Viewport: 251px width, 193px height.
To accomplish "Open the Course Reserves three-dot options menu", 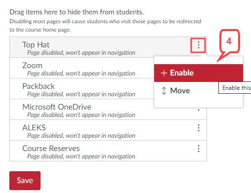I will click(199, 149).
